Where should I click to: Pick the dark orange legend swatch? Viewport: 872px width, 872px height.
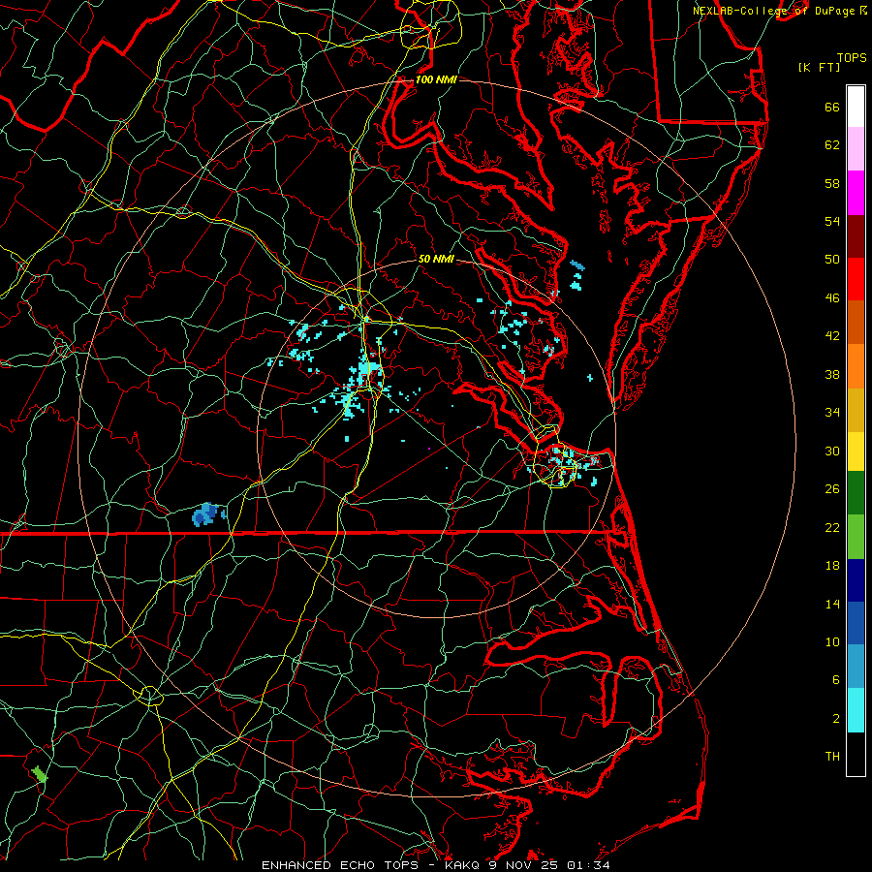pyautogui.click(x=856, y=323)
